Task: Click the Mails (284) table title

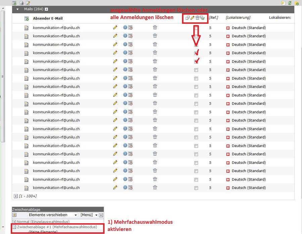Action: 34,9
